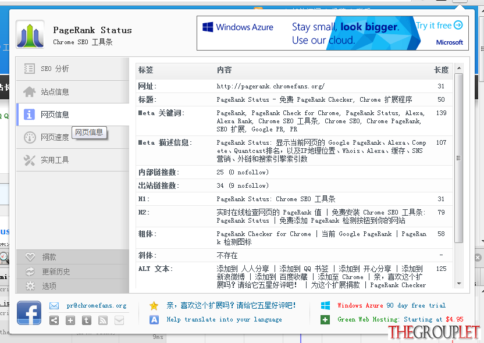The height and width of the screenshot is (343, 484).
Task: Click the Windows Azure banner ad
Action: (x=333, y=33)
